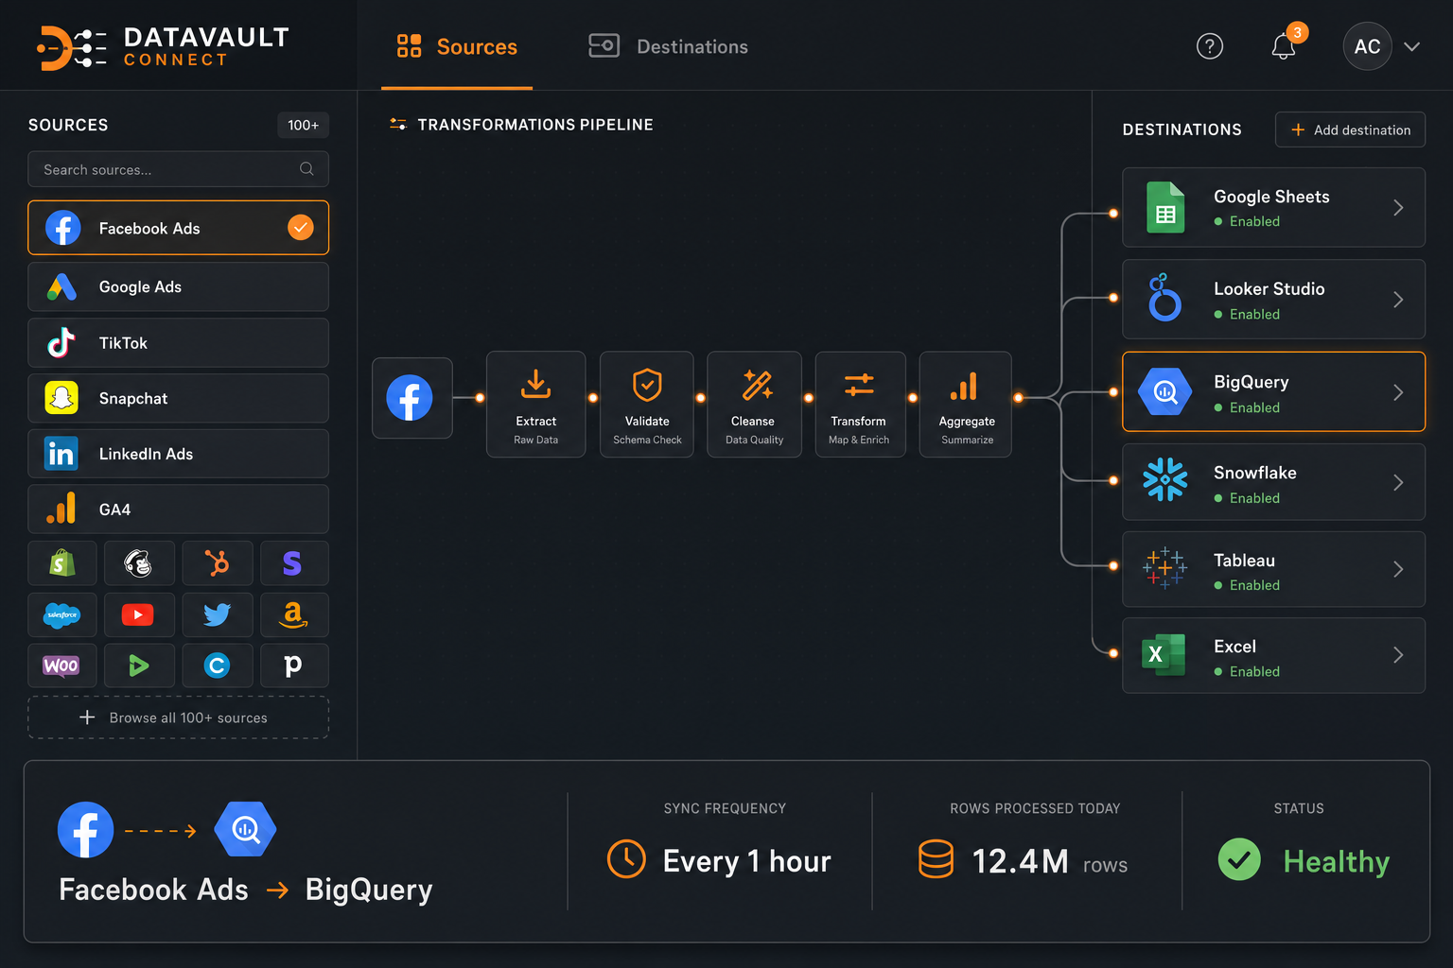Expand BigQuery chevron
The image size is (1453, 968).
[x=1398, y=392]
